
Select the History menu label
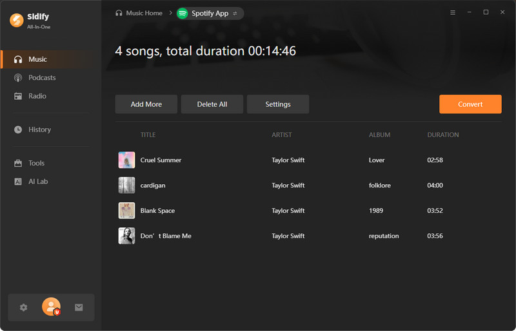click(39, 129)
